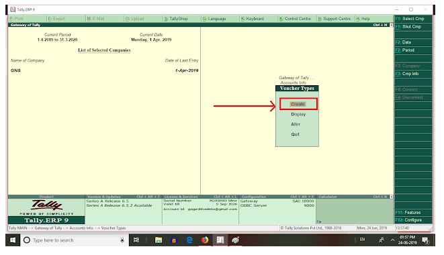Close the Calculator panel

click(x=392, y=197)
